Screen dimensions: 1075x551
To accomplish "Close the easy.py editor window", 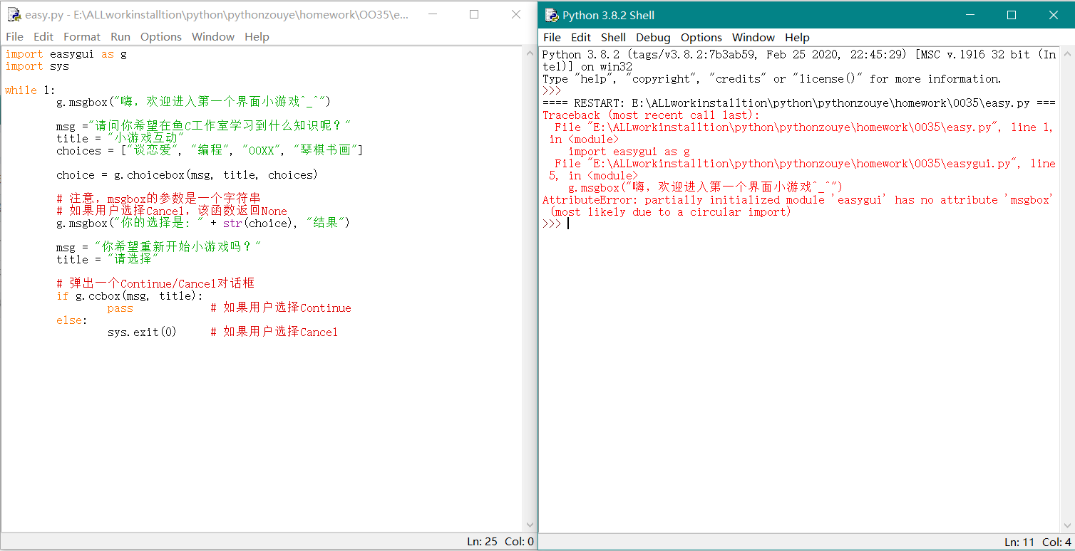I will pos(516,14).
